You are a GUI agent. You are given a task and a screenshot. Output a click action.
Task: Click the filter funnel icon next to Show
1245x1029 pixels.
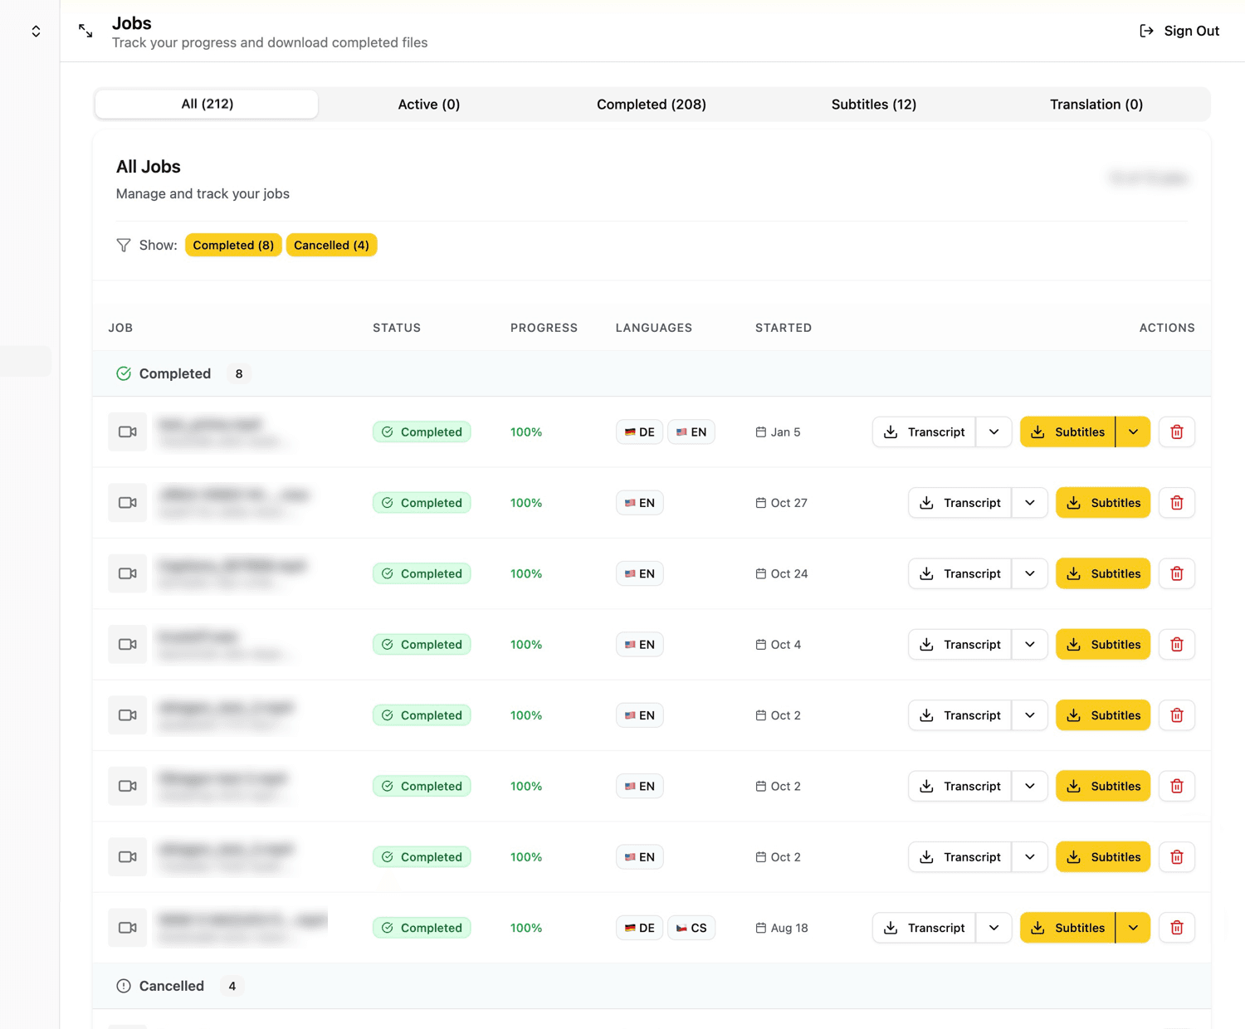click(123, 245)
